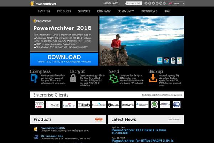This screenshot has width=214, height=143.
Task: Click the TÜV Rheinland client logo
Action: pos(142,104)
